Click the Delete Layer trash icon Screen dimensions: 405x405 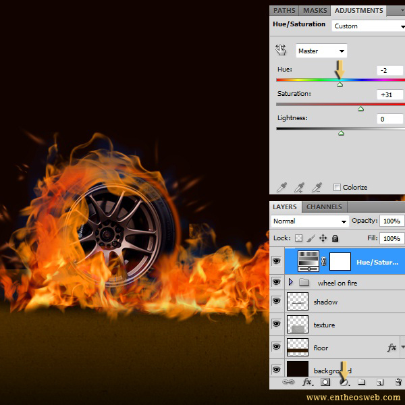(398, 382)
